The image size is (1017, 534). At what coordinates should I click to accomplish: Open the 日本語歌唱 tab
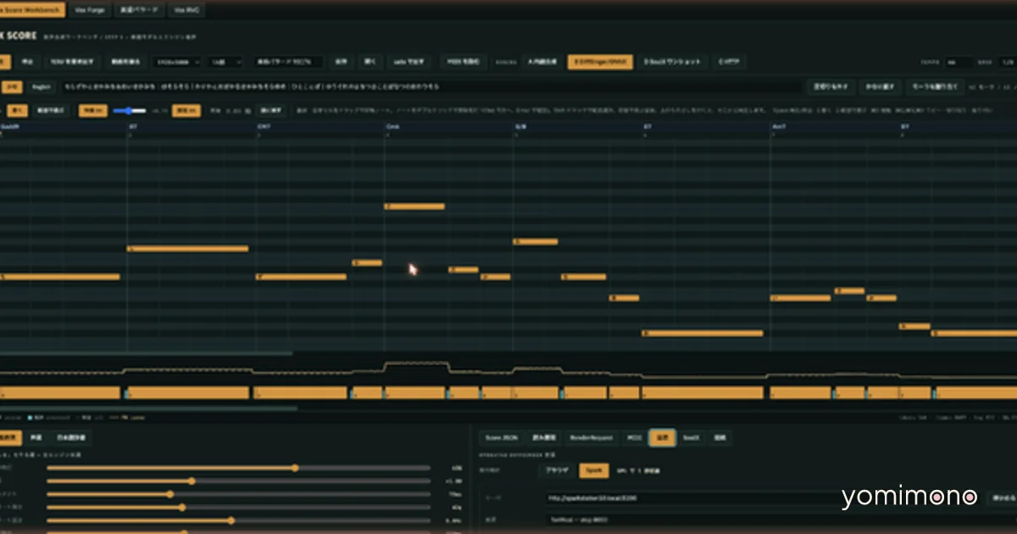[x=71, y=438]
